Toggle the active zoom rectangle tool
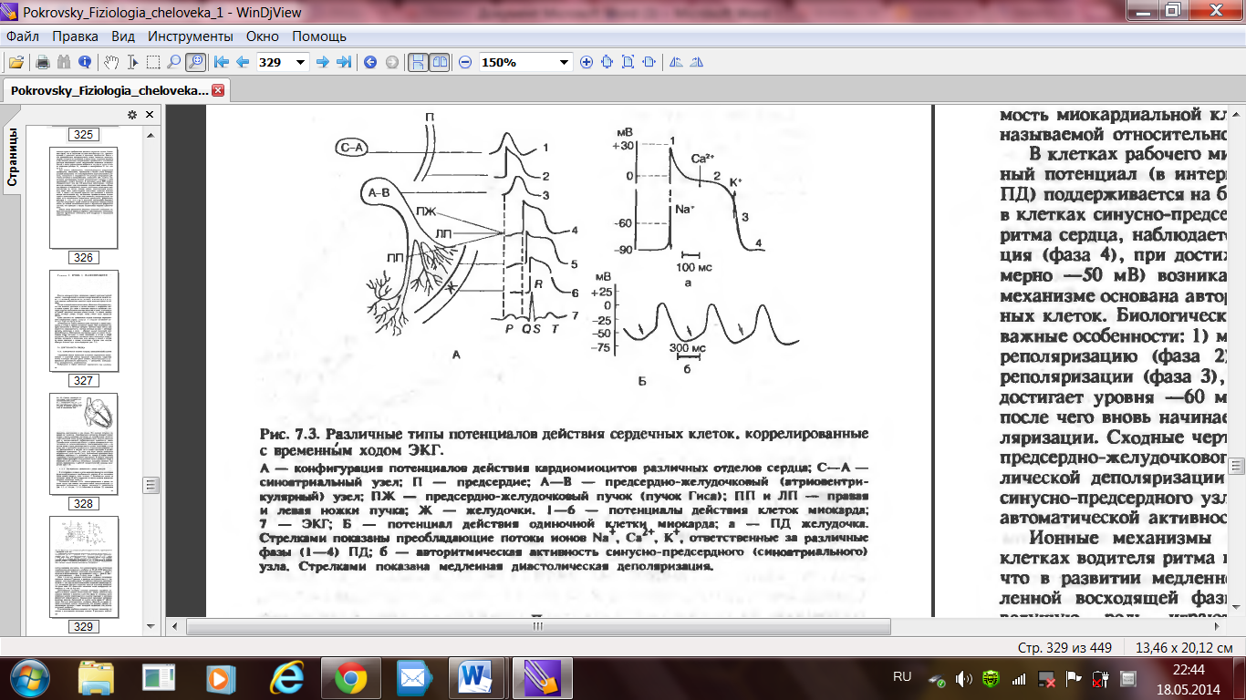 [194, 62]
